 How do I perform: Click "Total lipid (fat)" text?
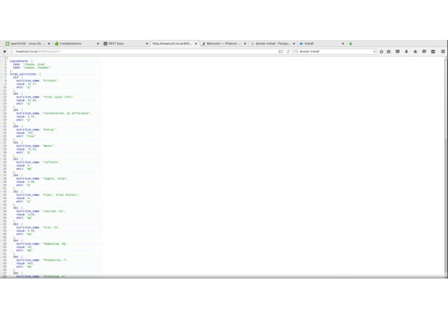click(59, 97)
